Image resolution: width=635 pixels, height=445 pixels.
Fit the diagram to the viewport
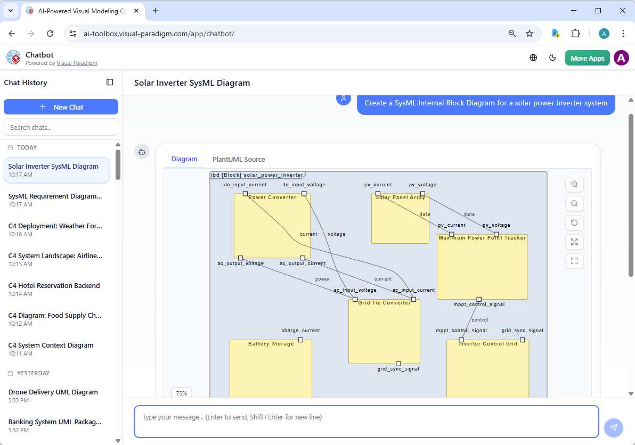coord(574,261)
